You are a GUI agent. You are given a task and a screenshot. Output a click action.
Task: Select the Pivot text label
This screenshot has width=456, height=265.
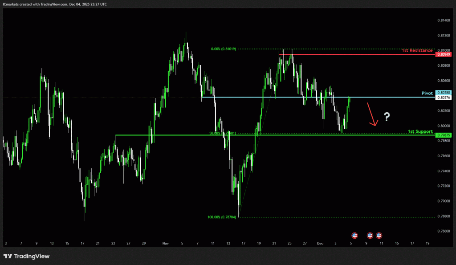click(x=427, y=93)
